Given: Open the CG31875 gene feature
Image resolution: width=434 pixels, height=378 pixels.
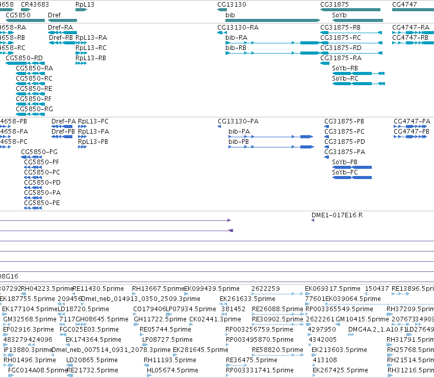Looking at the screenshot, I should point(350,10).
